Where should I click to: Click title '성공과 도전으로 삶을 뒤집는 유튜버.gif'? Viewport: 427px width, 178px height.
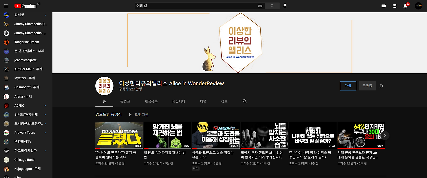tap(213, 155)
